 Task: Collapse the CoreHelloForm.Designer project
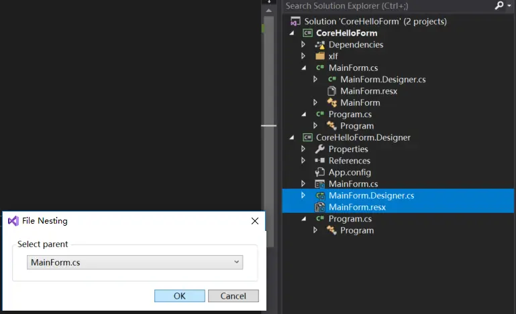tap(292, 138)
